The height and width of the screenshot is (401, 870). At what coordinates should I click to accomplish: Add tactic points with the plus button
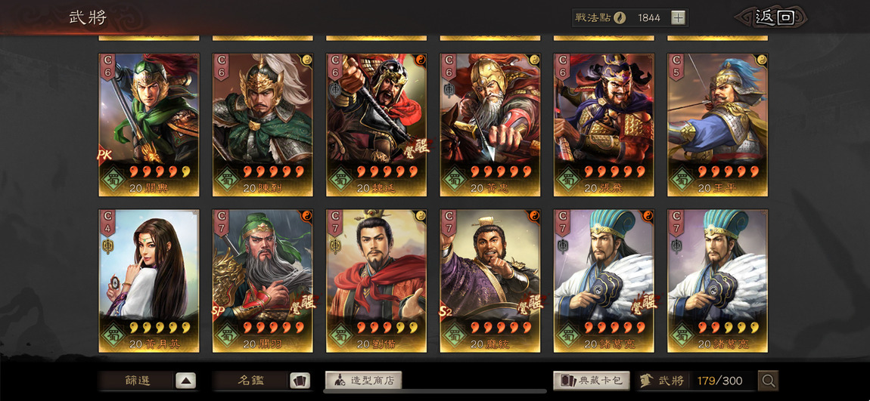pyautogui.click(x=678, y=17)
